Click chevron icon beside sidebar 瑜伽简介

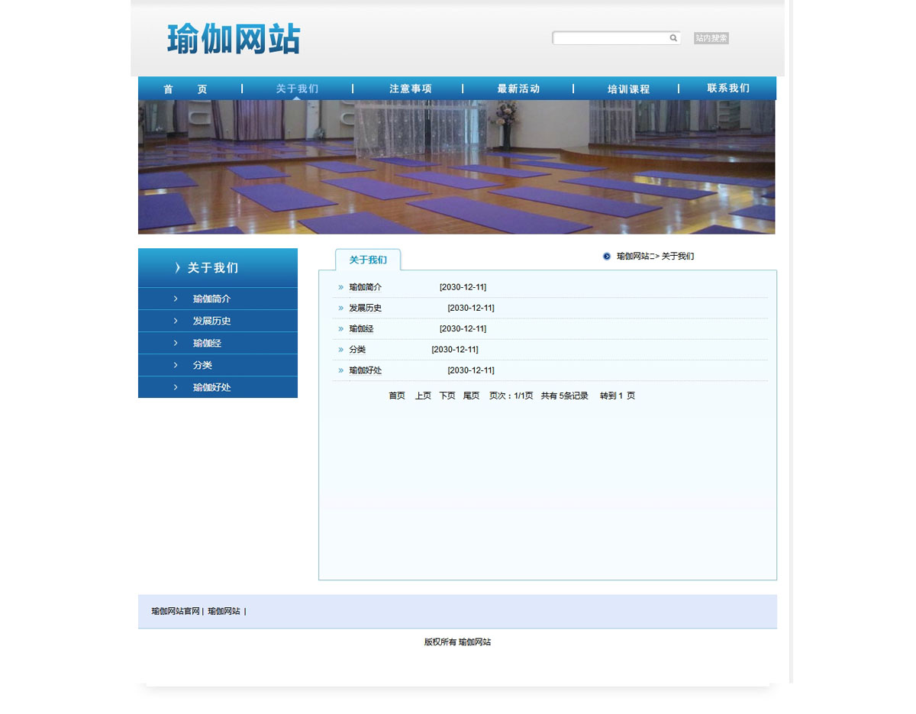[x=176, y=299]
